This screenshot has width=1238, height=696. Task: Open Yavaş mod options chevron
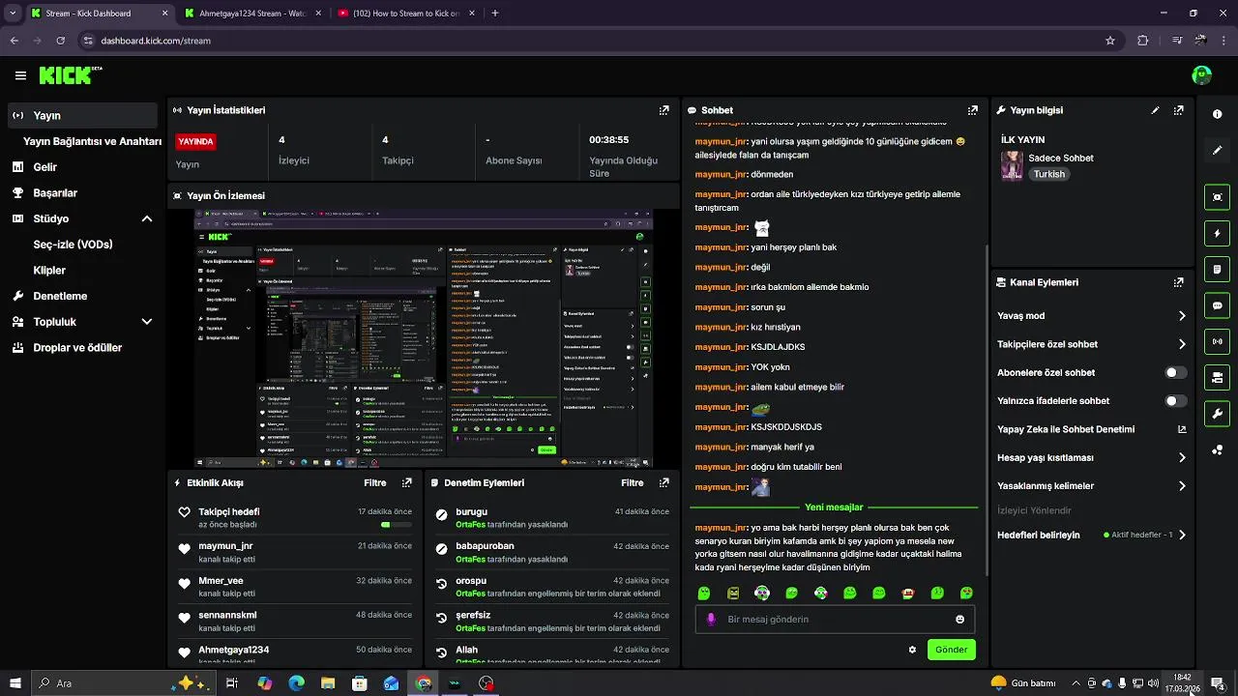pos(1182,316)
